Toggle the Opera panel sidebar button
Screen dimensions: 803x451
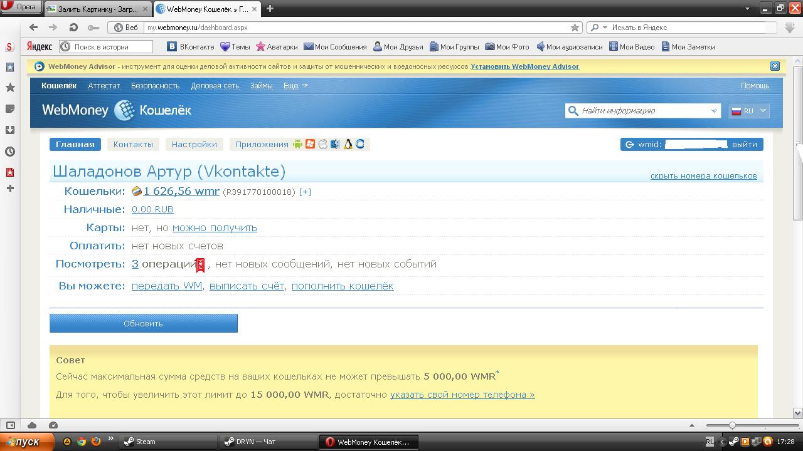pos(10,425)
